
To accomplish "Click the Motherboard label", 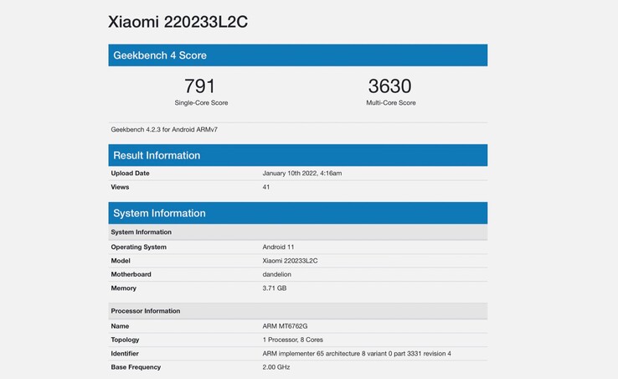I will click(131, 274).
